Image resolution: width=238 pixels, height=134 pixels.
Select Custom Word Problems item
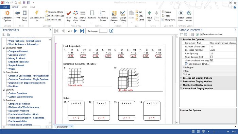click(x=20, y=97)
